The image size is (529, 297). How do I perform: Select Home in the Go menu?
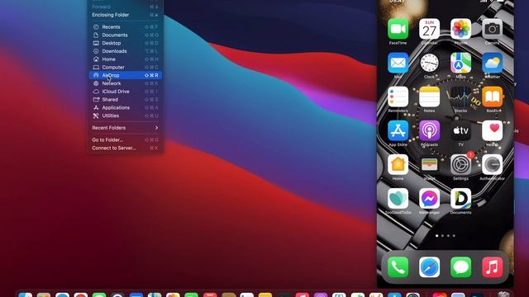point(126,59)
